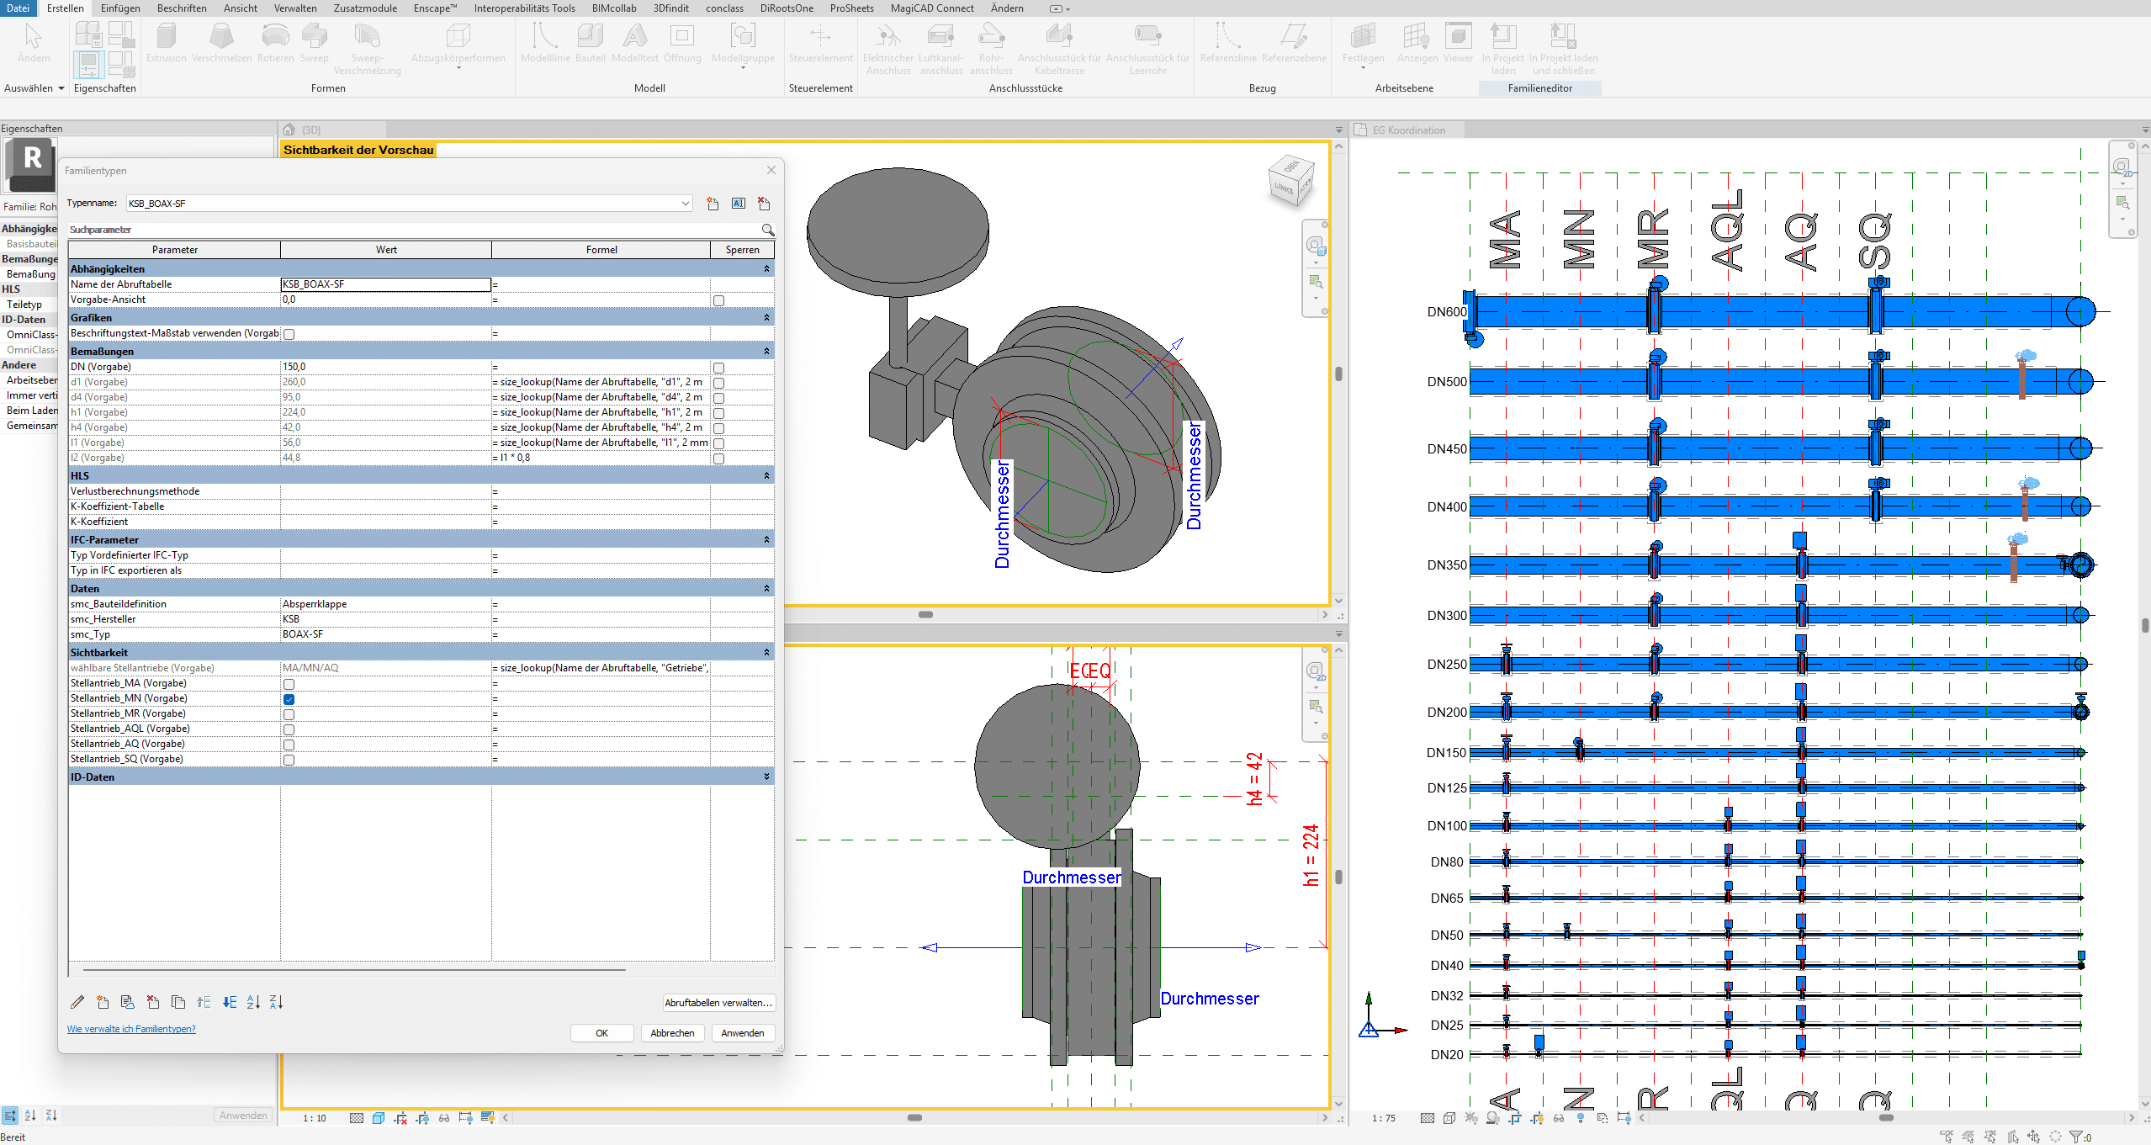Click the 3D view vertical scrollbar thumb

(x=1338, y=374)
